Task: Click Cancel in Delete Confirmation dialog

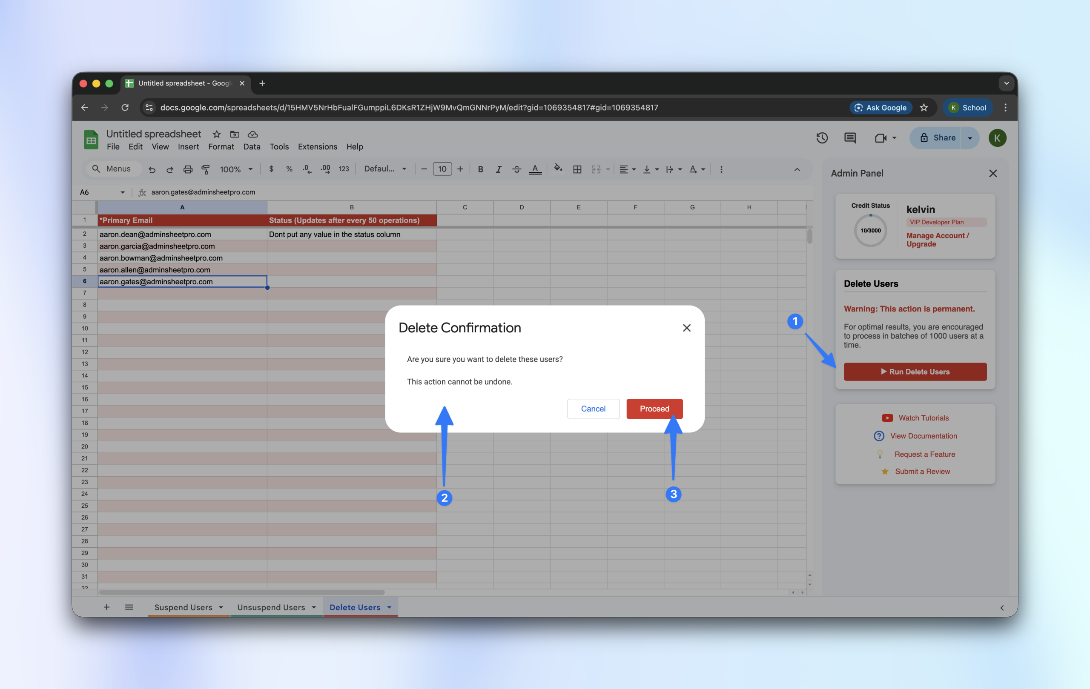Action: click(593, 409)
